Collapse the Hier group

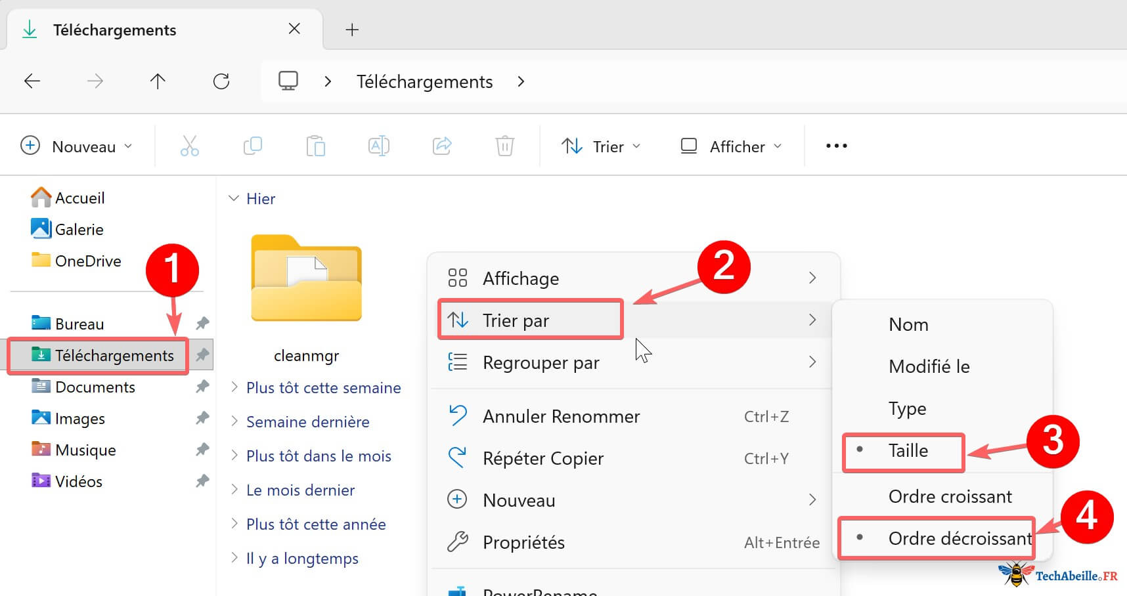pos(234,198)
